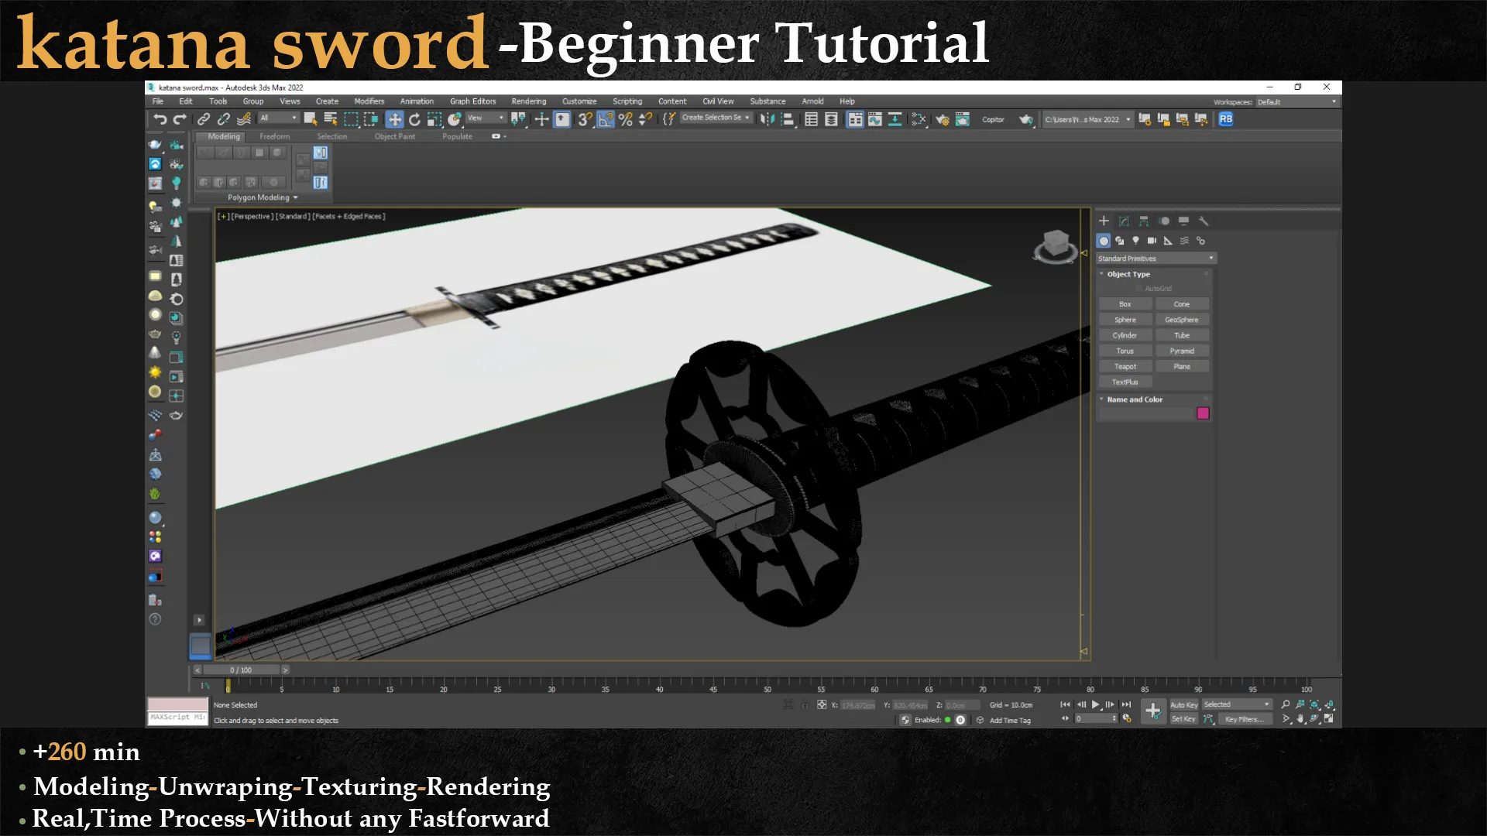Switch to the Freeform ribbon tab
Screen dimensions: 1487x836
click(275, 136)
